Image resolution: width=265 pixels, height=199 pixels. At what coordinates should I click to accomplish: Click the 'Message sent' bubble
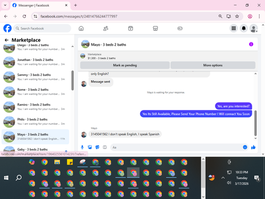click(101, 82)
